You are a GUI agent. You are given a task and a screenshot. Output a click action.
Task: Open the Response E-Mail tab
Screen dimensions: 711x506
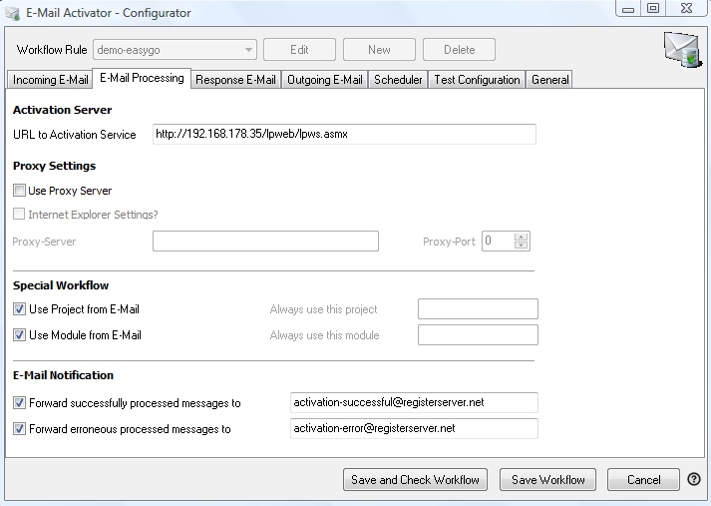(x=235, y=80)
